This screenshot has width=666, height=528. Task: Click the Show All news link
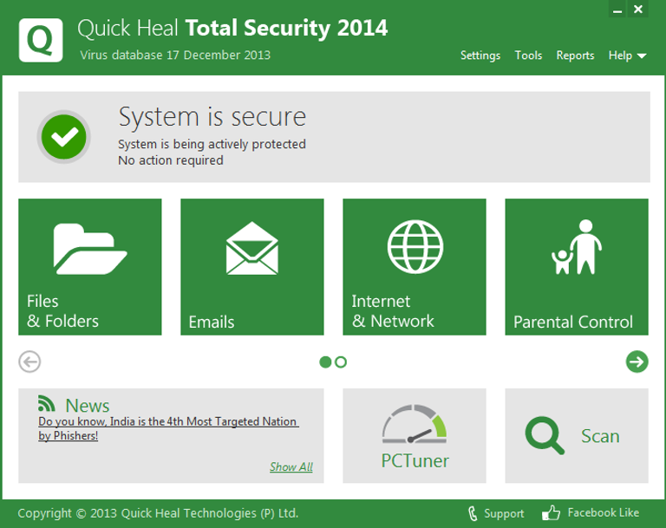coord(291,467)
